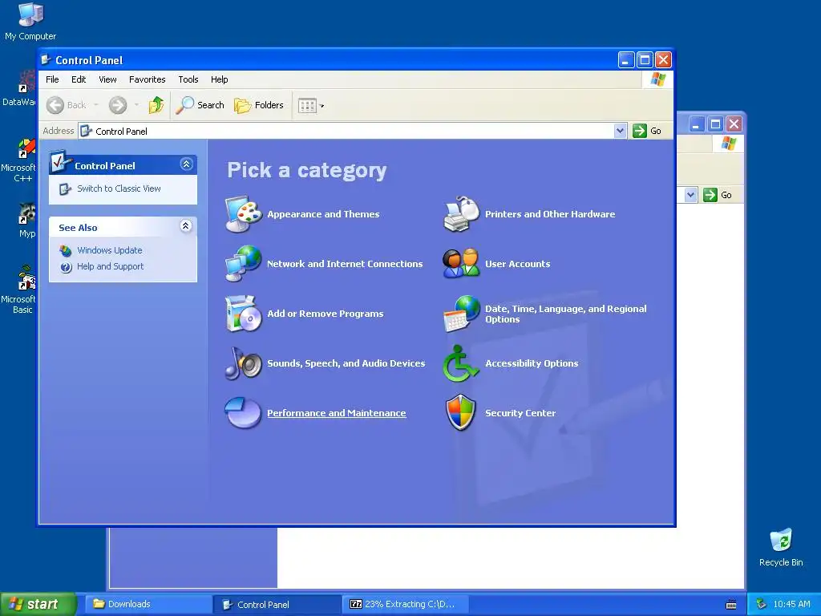Viewport: 821px width, 616px height.
Task: Go up one folder level
Action: tap(156, 105)
